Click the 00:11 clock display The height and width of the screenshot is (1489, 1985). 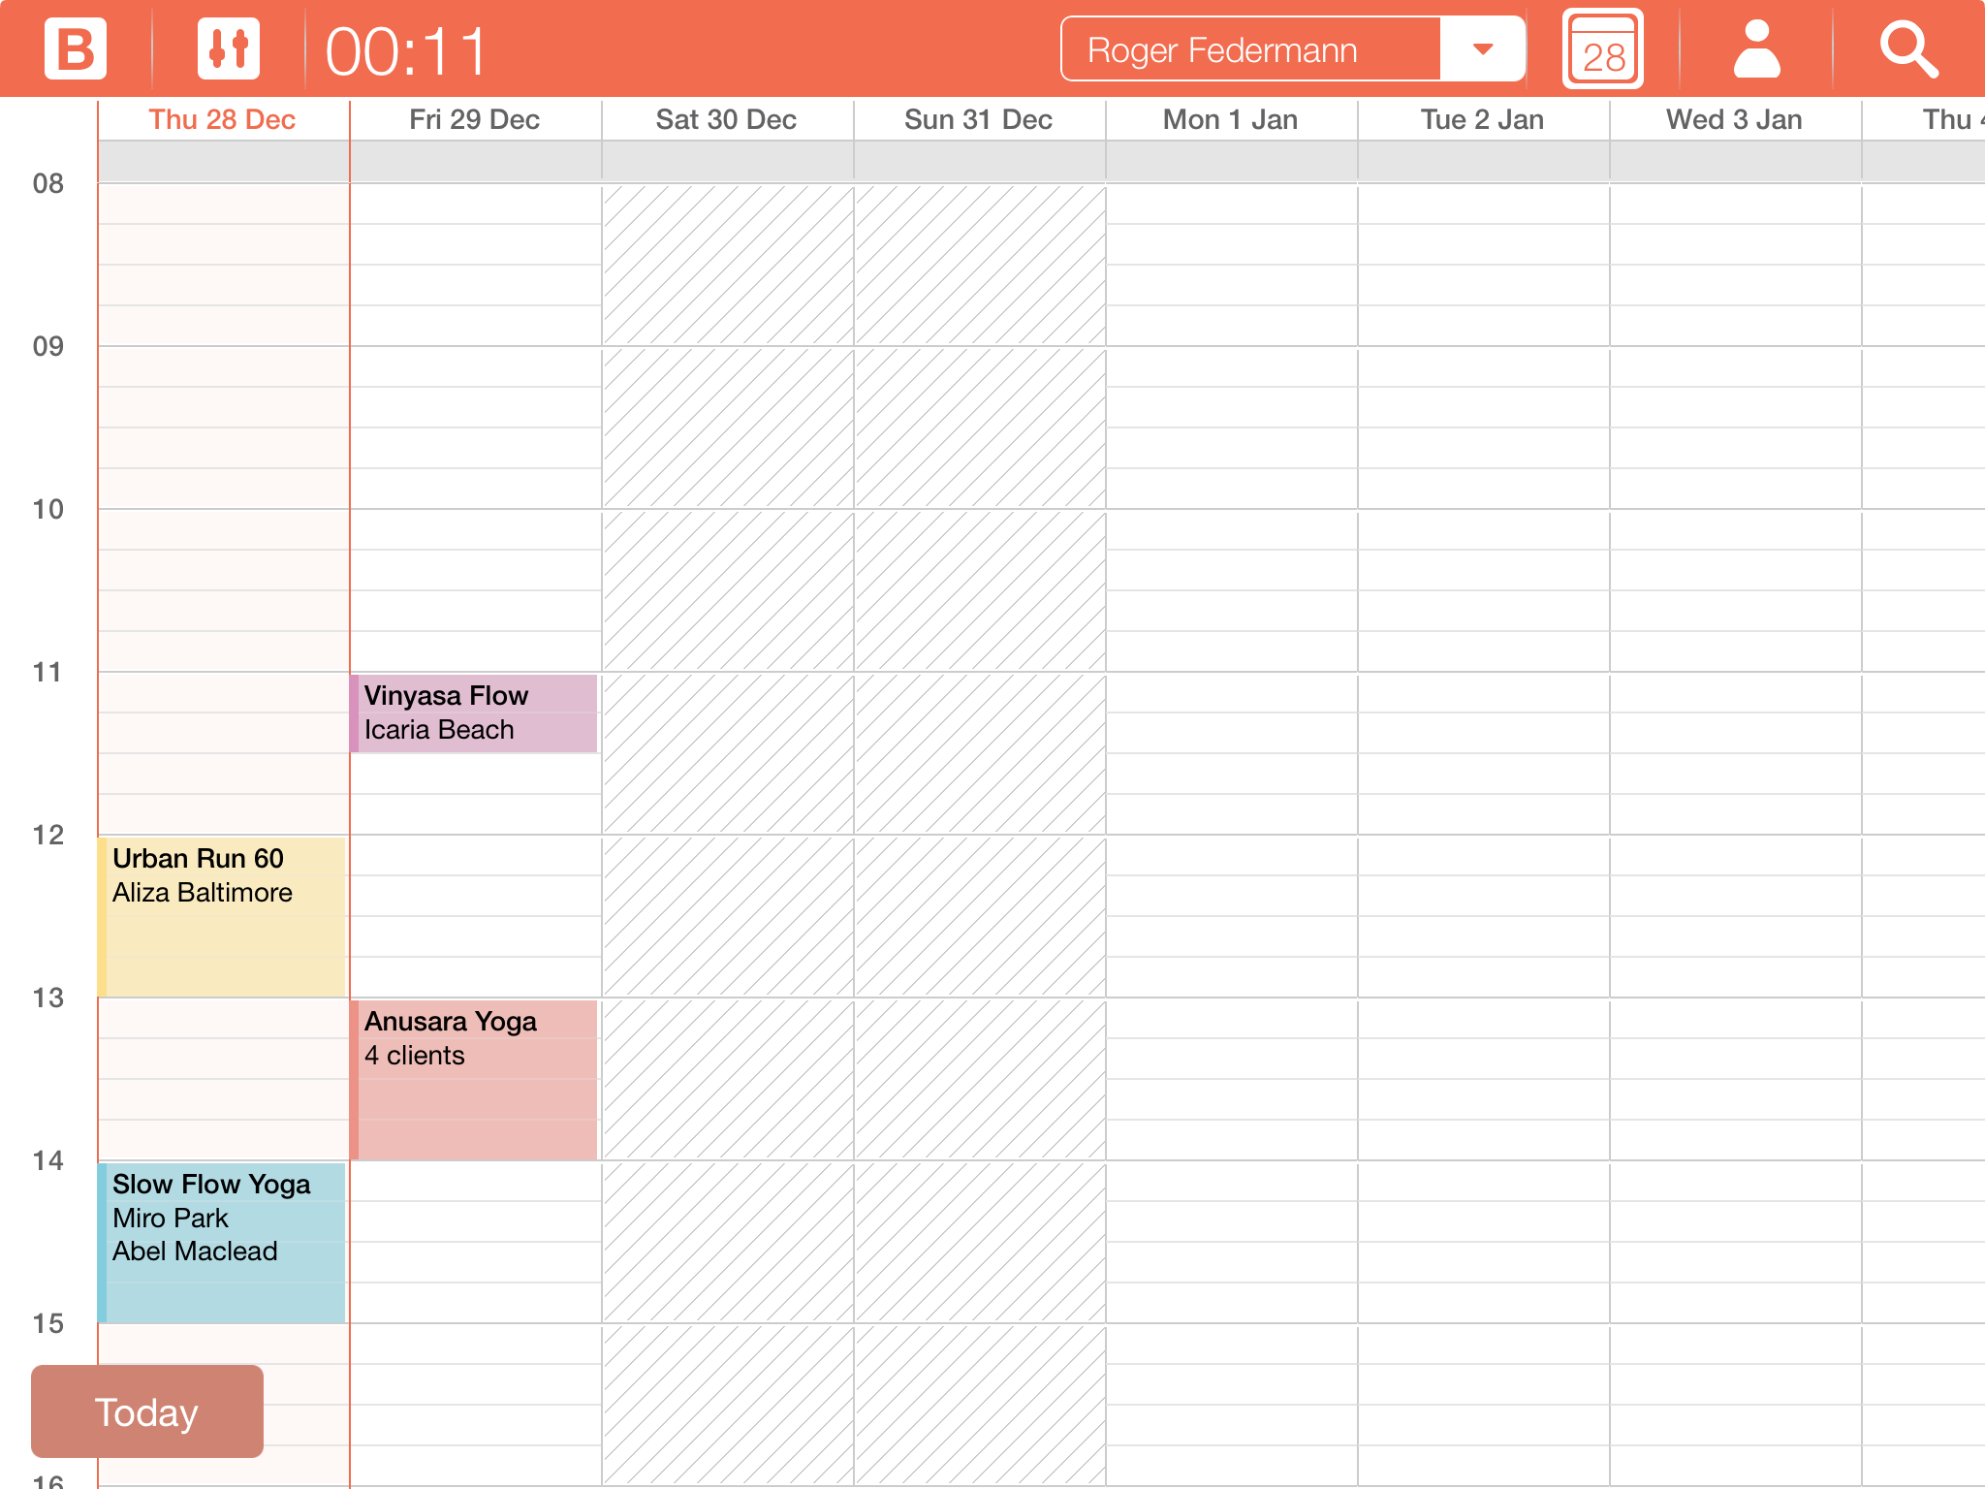coord(406,50)
